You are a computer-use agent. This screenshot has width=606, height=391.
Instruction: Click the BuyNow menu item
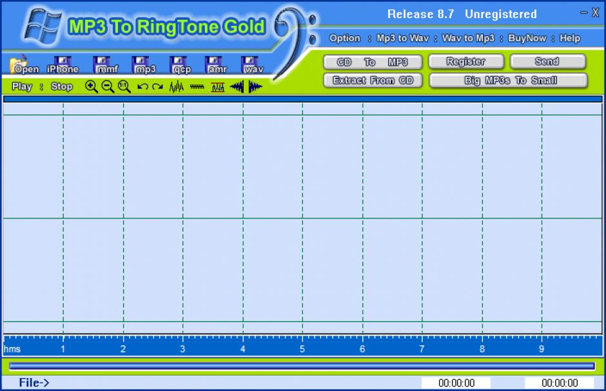coord(527,38)
